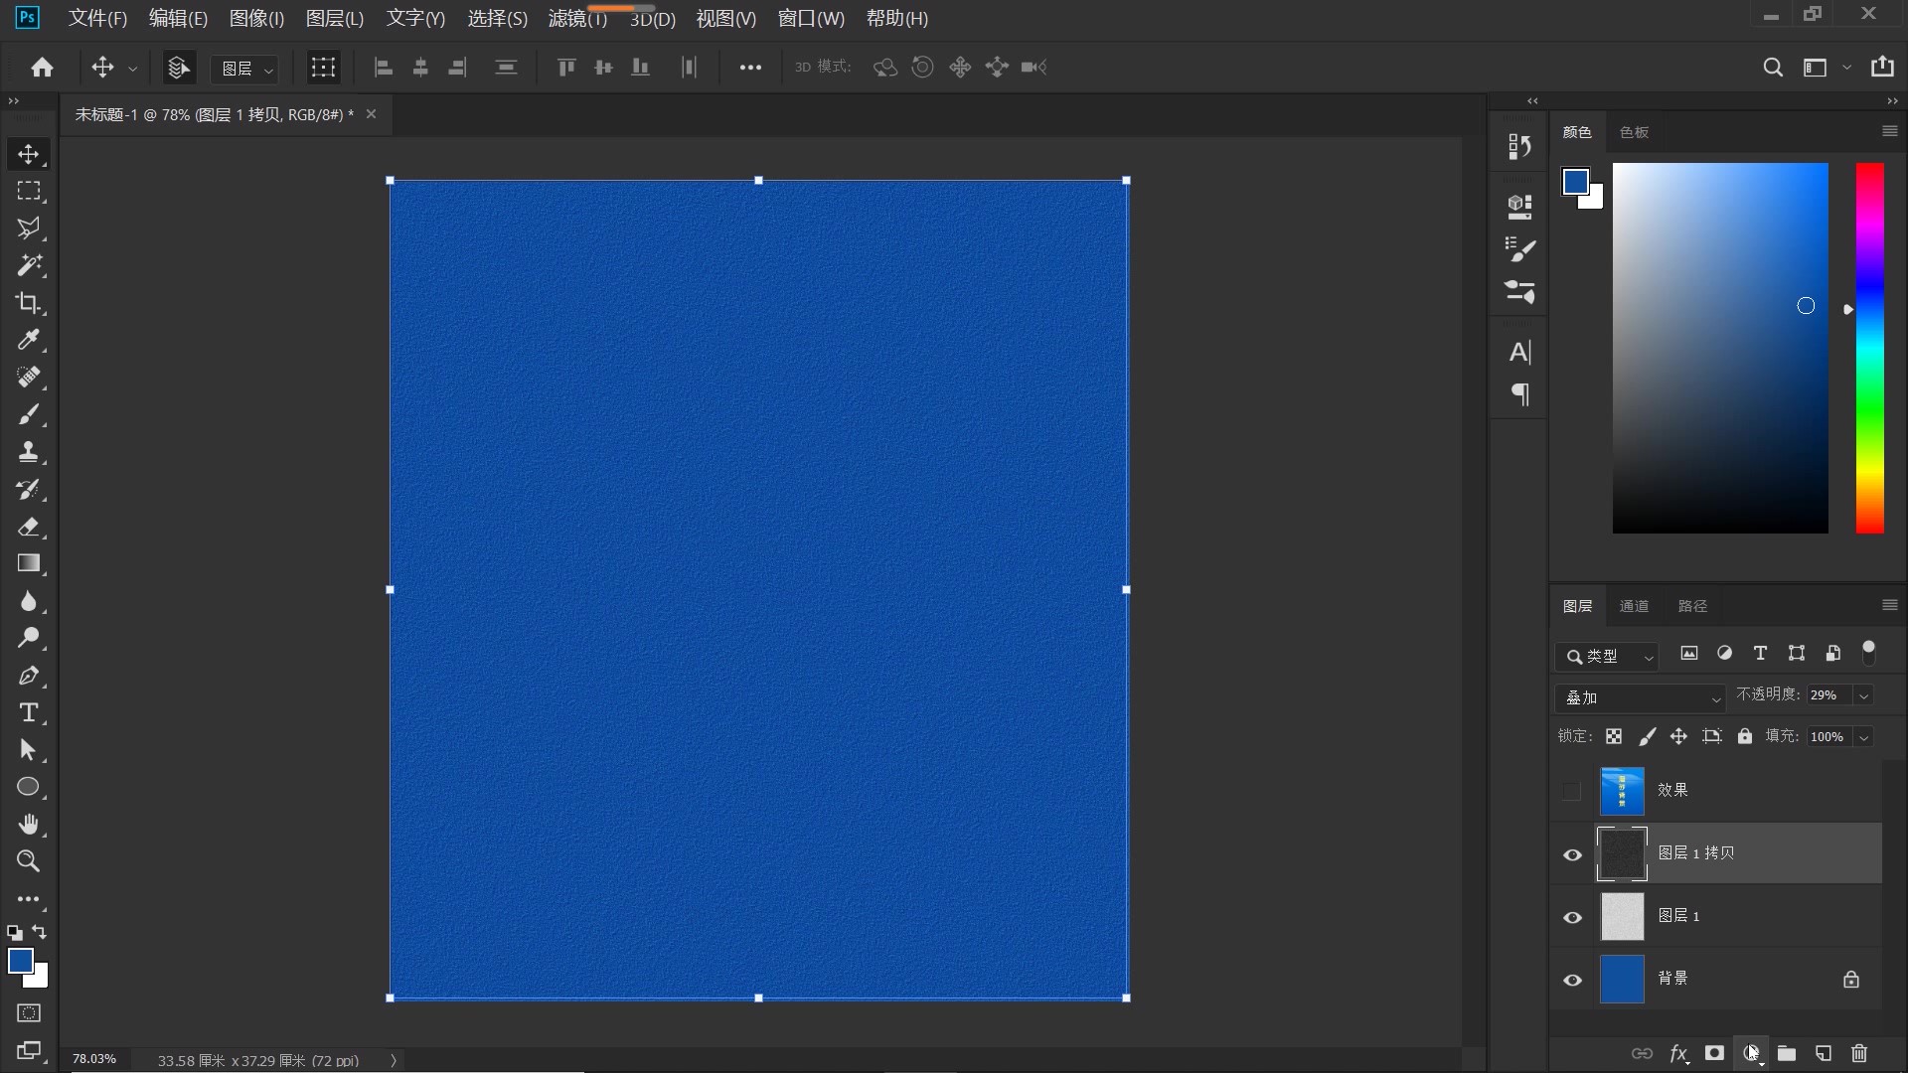This screenshot has height=1073, width=1908.
Task: Expand the 不透明度 opacity dropdown arrow
Action: pos(1864,695)
